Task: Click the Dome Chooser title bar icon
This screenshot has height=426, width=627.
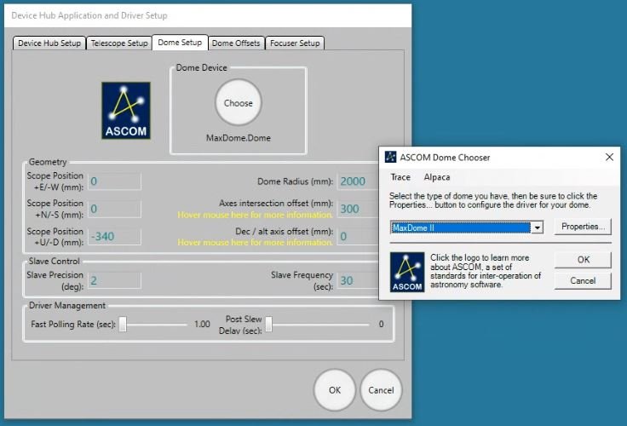Action: (x=390, y=157)
